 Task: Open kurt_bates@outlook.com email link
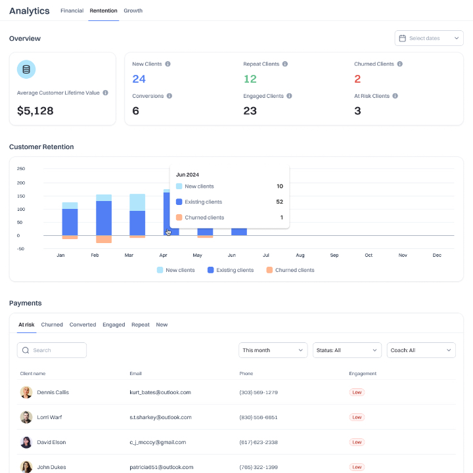coord(160,392)
